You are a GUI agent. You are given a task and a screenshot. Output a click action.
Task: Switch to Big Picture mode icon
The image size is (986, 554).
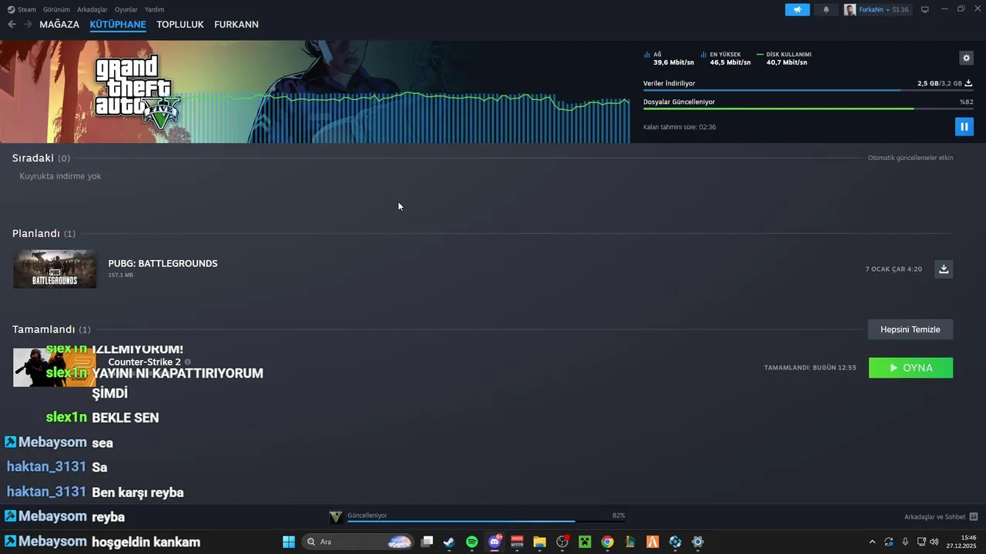tap(925, 9)
